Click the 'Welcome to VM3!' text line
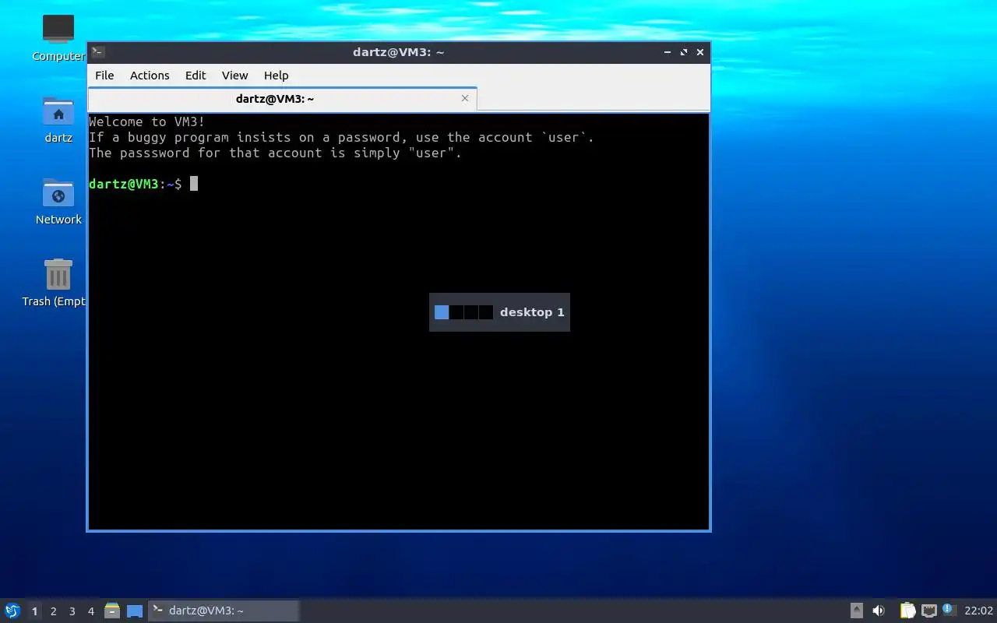 [x=147, y=121]
